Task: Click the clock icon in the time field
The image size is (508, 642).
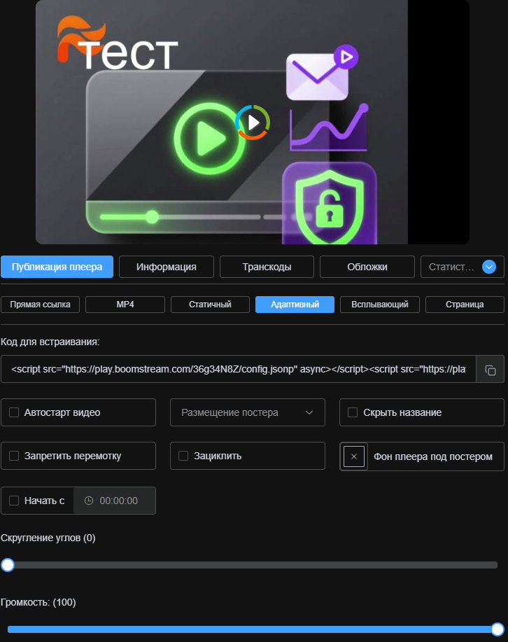Action: [x=89, y=501]
